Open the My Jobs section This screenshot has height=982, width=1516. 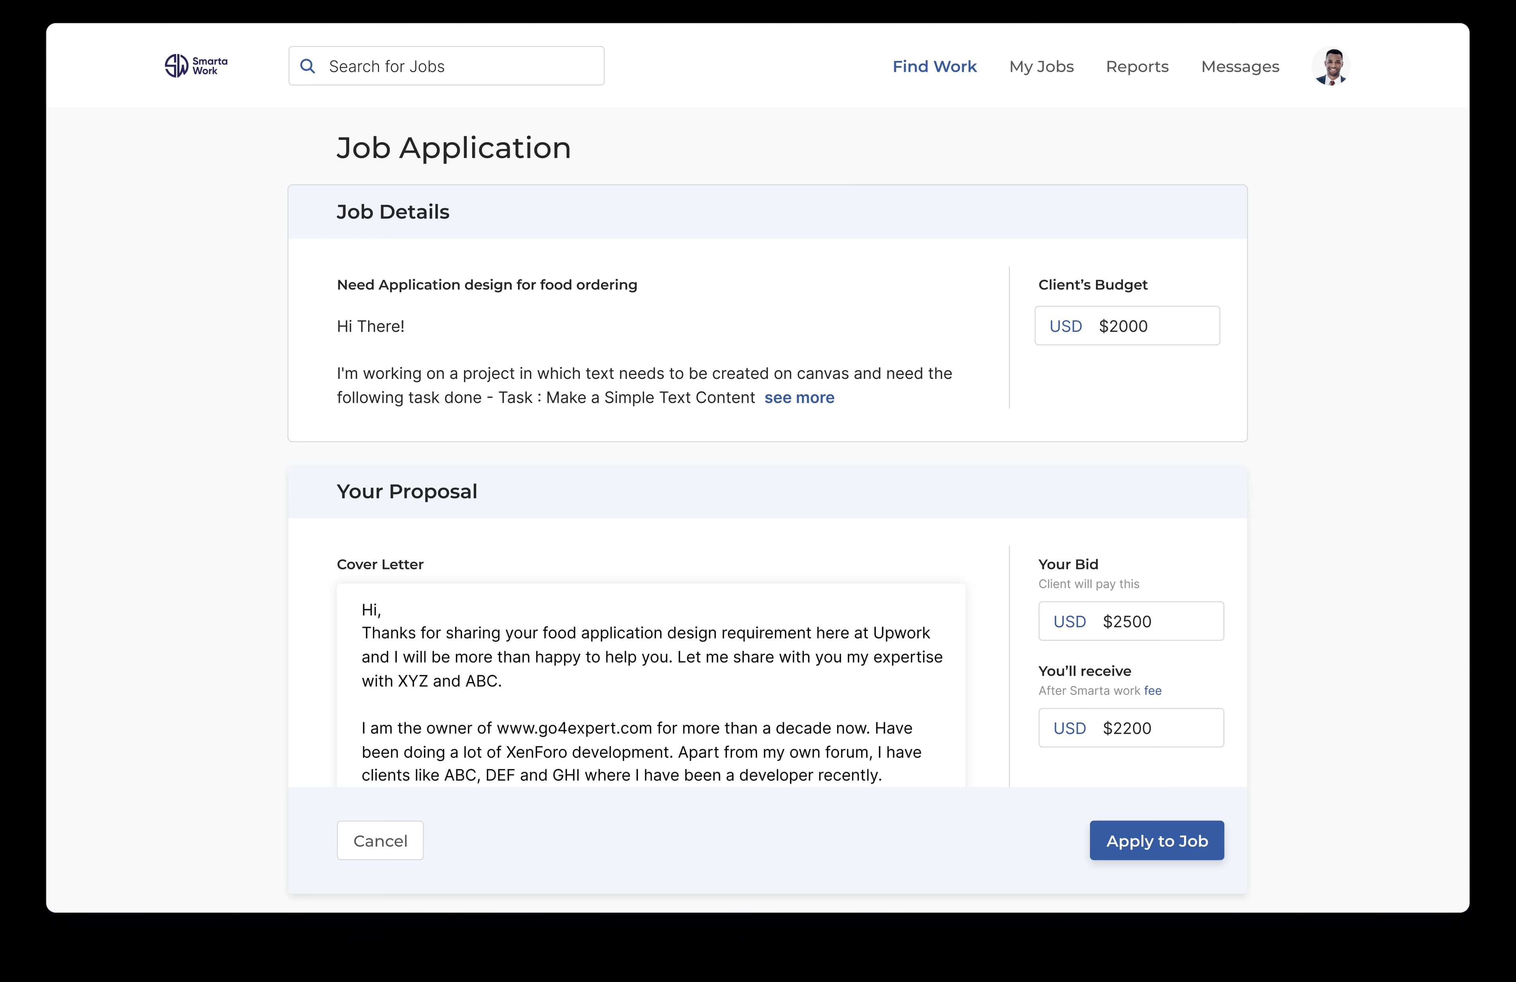(x=1041, y=66)
